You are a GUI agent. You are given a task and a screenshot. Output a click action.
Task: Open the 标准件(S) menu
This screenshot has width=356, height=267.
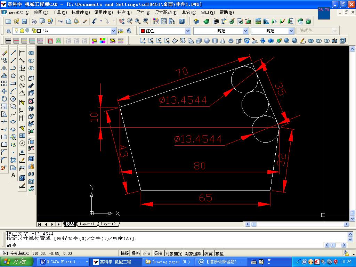[81, 13]
